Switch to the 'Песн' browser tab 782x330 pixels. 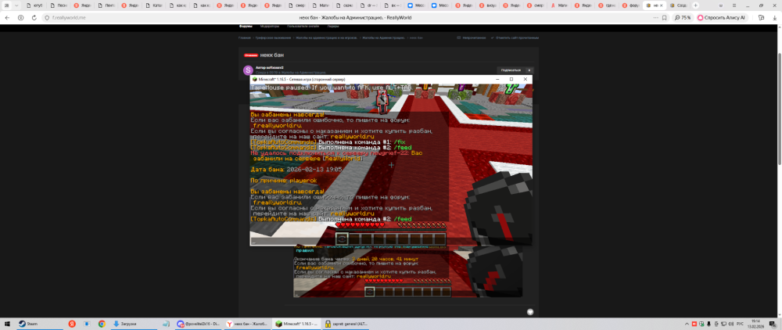[x=59, y=5]
